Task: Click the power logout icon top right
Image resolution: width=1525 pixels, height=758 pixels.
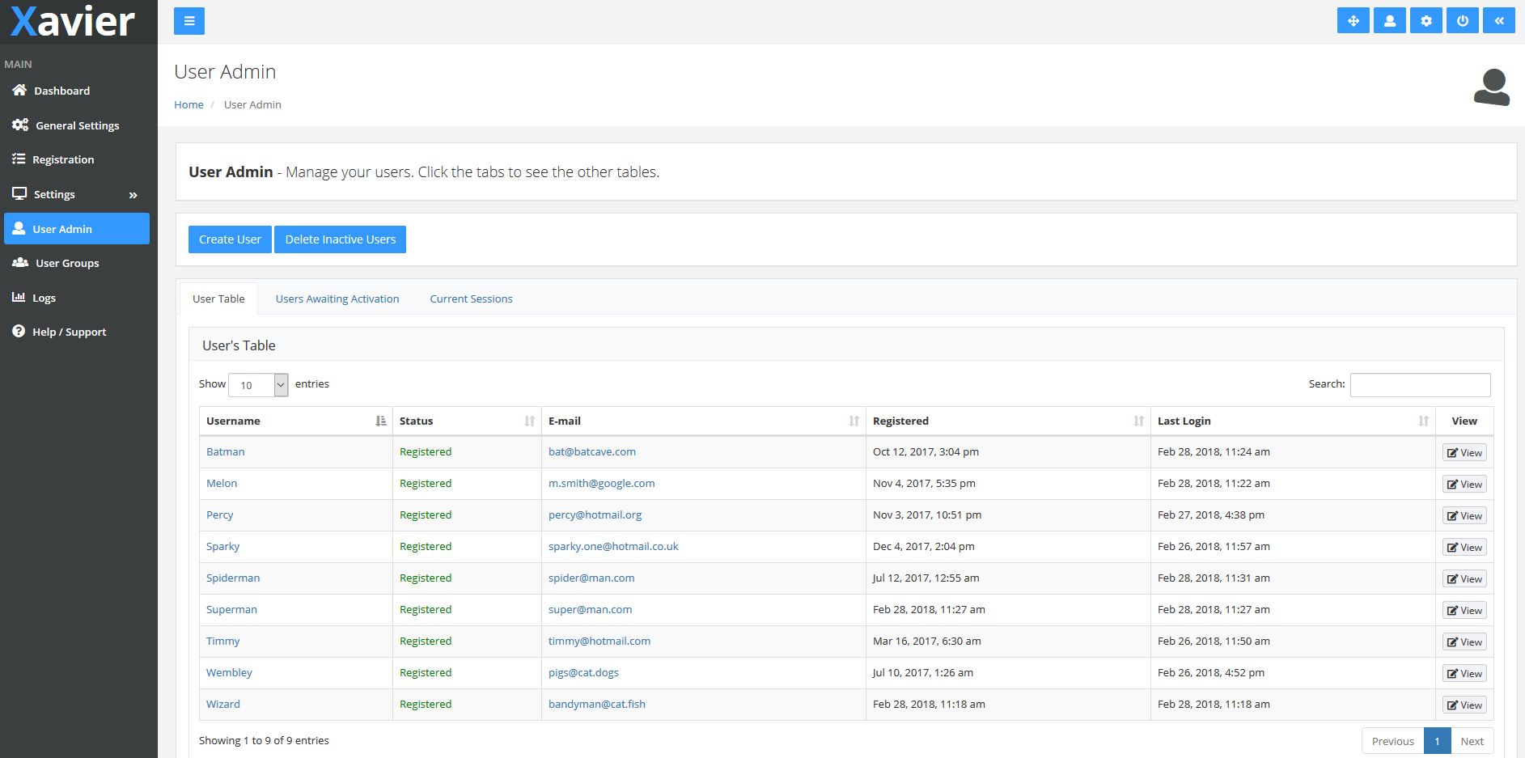Action: click(x=1462, y=20)
